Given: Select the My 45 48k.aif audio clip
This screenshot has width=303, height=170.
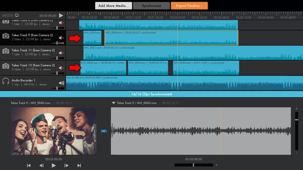Looking at the screenshot, I should coord(184,83).
